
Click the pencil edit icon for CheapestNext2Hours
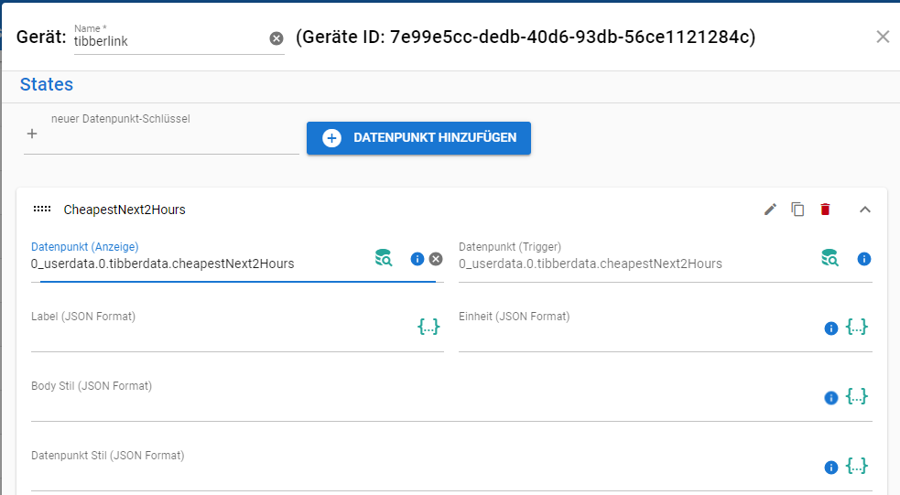[770, 210]
